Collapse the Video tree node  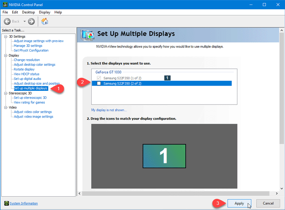tap(6, 107)
